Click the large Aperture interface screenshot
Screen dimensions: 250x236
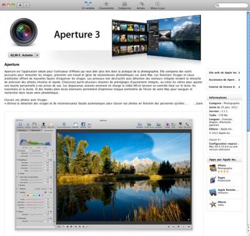[x=104, y=175]
